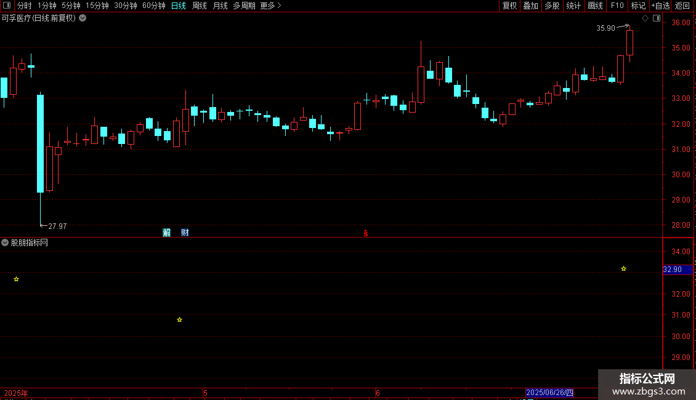This screenshot has height=400, width=696.
Task: Open the 统计 statistics tool
Action: click(573, 6)
